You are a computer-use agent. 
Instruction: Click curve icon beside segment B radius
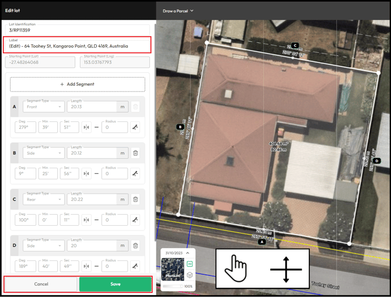pyautogui.click(x=135, y=173)
